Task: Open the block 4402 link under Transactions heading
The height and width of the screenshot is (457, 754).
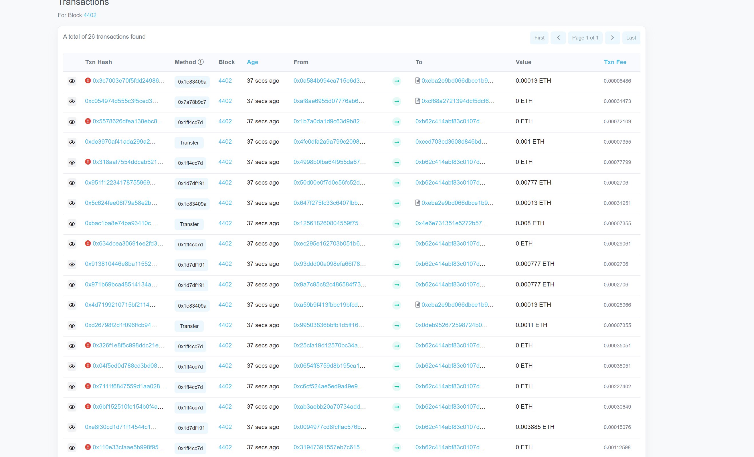Action: 90,15
